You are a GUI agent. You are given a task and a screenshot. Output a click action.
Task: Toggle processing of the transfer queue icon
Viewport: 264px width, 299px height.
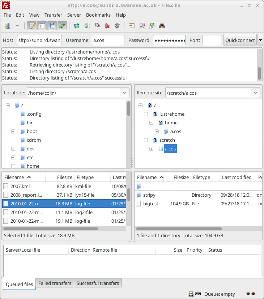point(87,26)
